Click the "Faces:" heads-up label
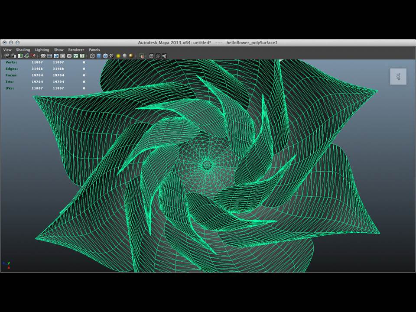 (x=12, y=75)
